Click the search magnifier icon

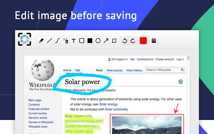(182, 70)
